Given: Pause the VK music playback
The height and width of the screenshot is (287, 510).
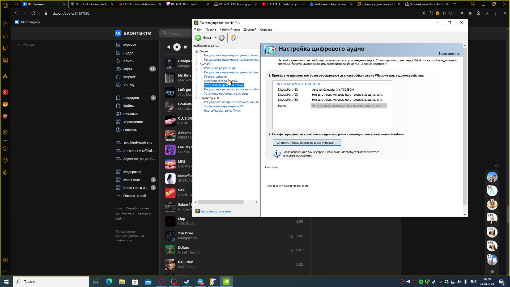Looking at the screenshot, I should pyautogui.click(x=177, y=47).
